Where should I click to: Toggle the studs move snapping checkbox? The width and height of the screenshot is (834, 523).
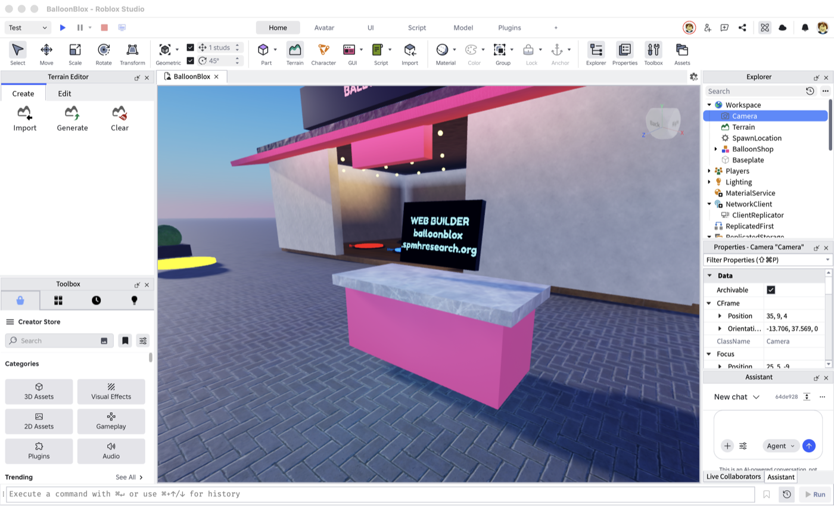coord(190,48)
